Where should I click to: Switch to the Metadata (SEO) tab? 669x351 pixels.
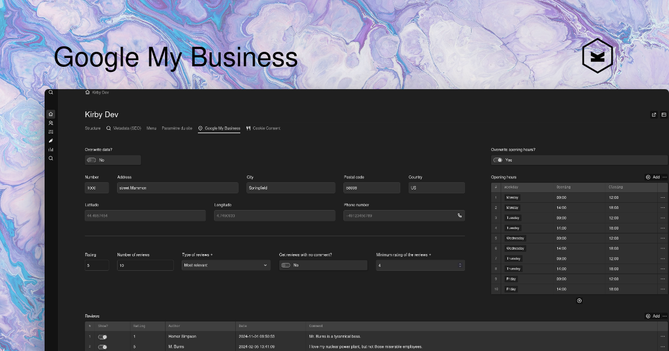coord(125,128)
